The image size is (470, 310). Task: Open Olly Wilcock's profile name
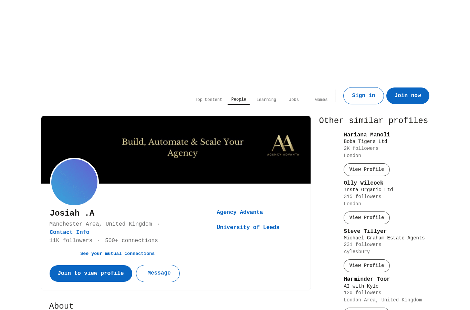(x=363, y=183)
